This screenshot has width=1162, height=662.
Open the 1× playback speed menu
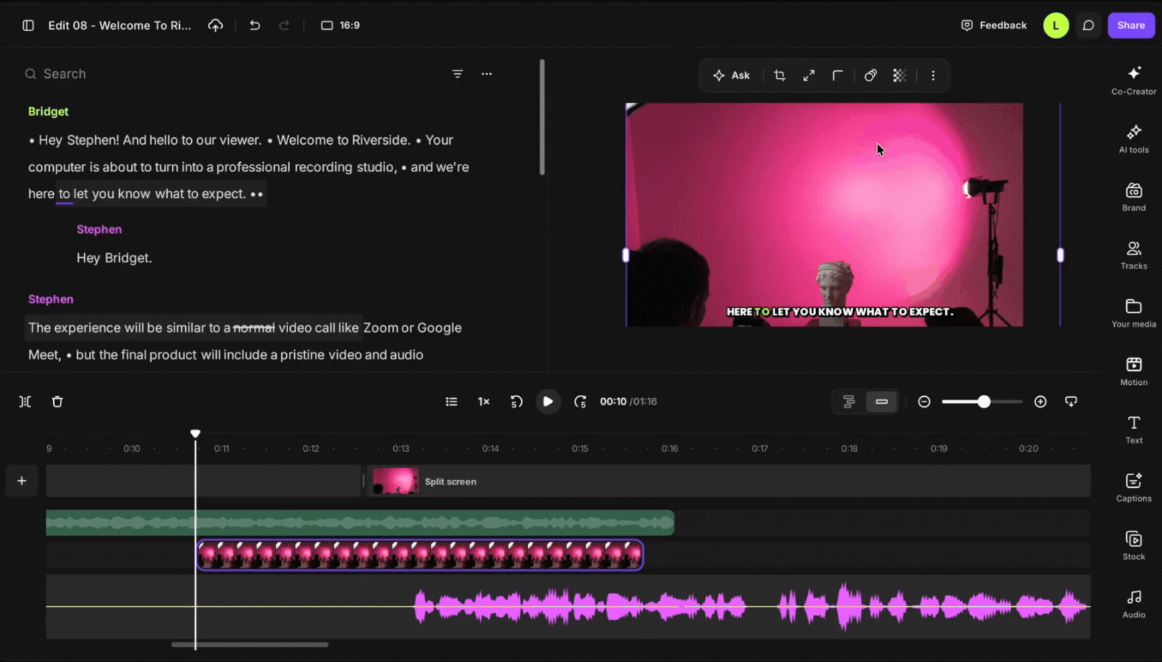coord(483,402)
